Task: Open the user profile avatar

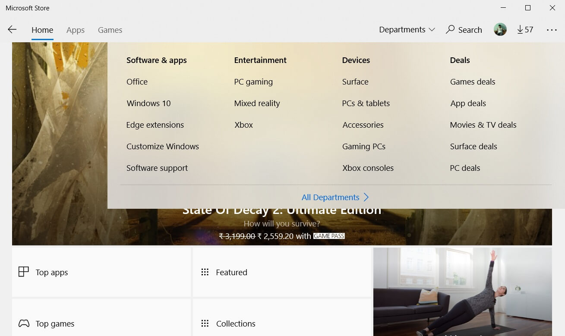Action: 500,29
